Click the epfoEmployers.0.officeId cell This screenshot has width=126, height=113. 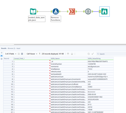point(69,84)
